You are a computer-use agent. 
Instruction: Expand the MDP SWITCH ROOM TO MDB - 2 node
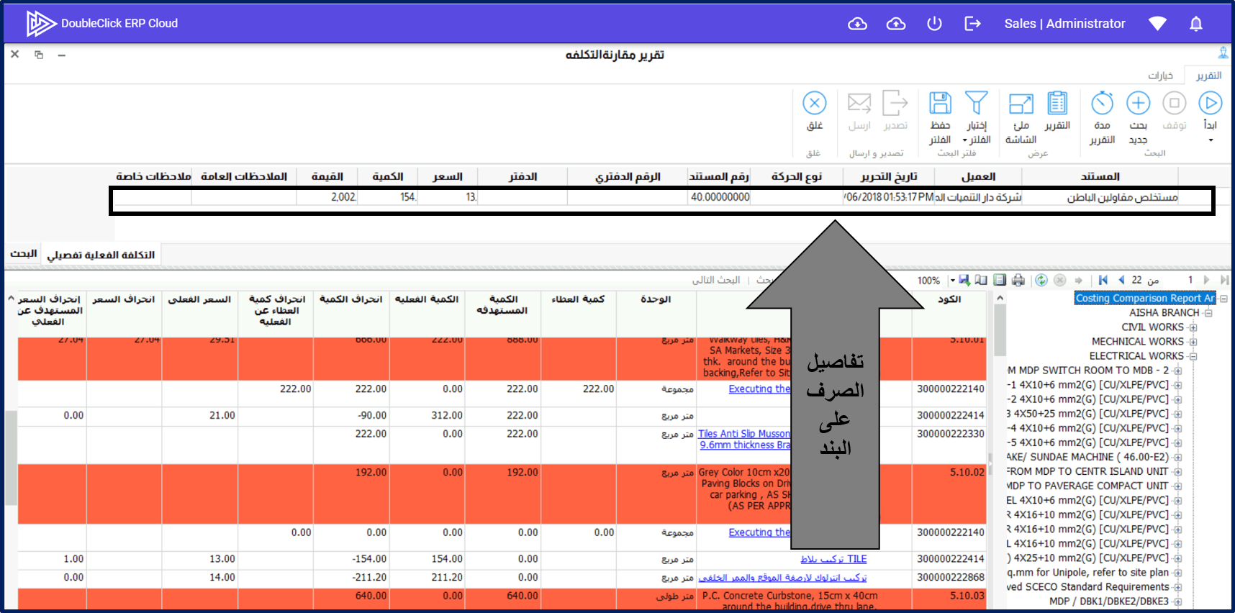tap(1177, 371)
